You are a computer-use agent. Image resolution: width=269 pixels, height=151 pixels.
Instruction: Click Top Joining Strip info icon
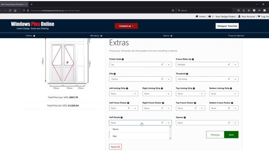tap(194, 89)
